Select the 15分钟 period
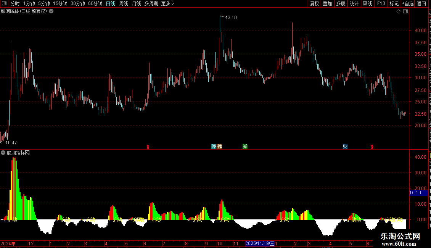The image size is (431, 248). point(60,3)
